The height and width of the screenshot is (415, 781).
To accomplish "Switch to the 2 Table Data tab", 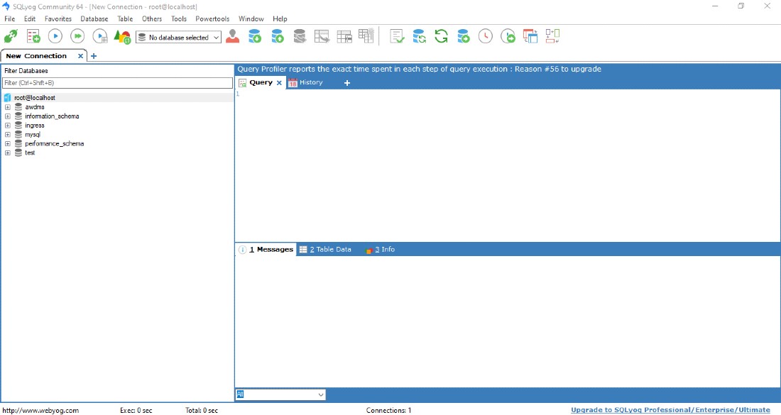I will coord(325,250).
